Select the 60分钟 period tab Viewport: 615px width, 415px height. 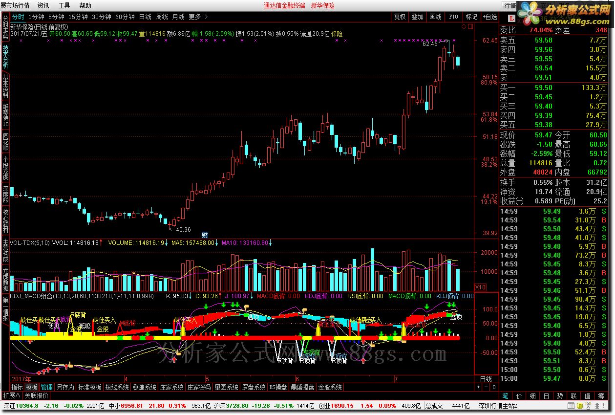[x=125, y=17]
